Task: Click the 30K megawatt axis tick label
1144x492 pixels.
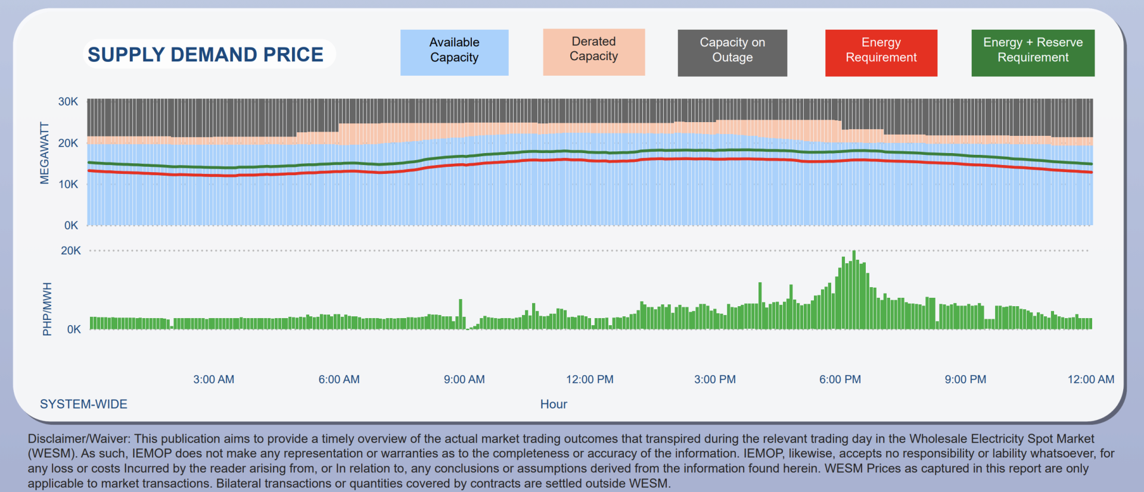Action: 68,102
